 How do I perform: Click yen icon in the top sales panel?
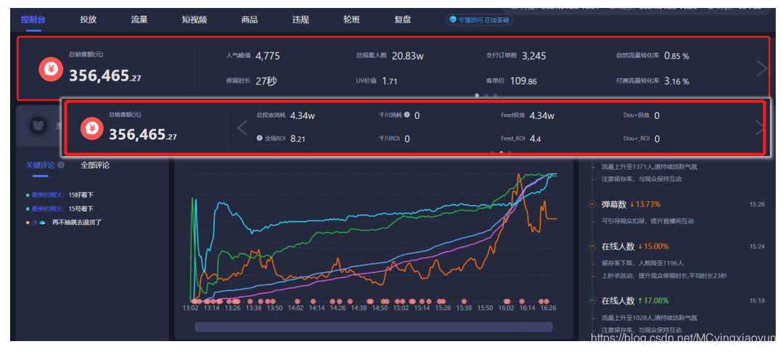click(51, 70)
